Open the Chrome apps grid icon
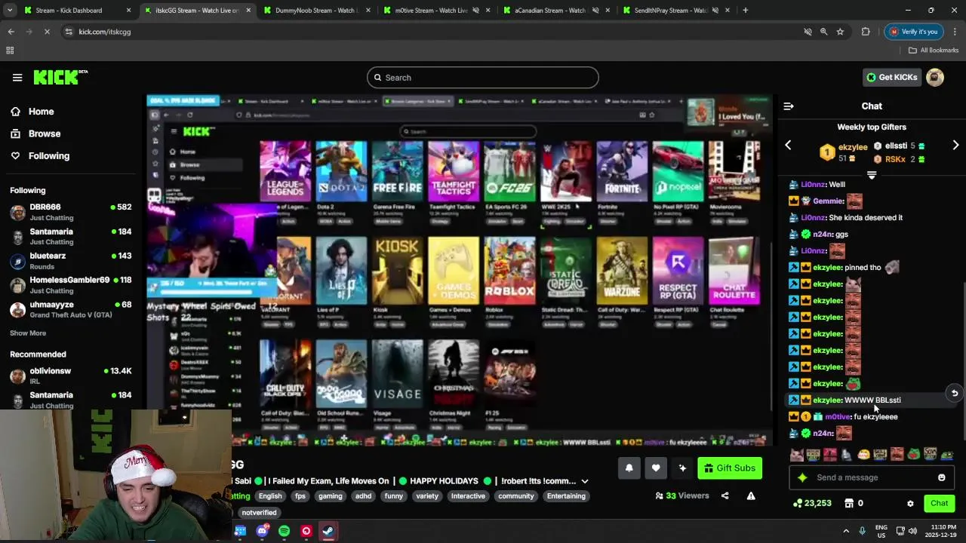Viewport: 966px width, 543px height. (10, 51)
